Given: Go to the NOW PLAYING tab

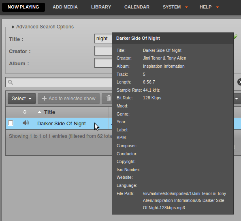Looking at the screenshot, I should tap(23, 7).
